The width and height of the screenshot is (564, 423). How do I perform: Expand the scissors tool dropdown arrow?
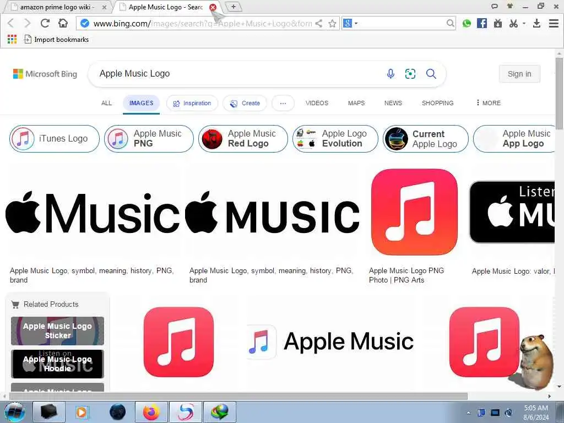coord(524,23)
